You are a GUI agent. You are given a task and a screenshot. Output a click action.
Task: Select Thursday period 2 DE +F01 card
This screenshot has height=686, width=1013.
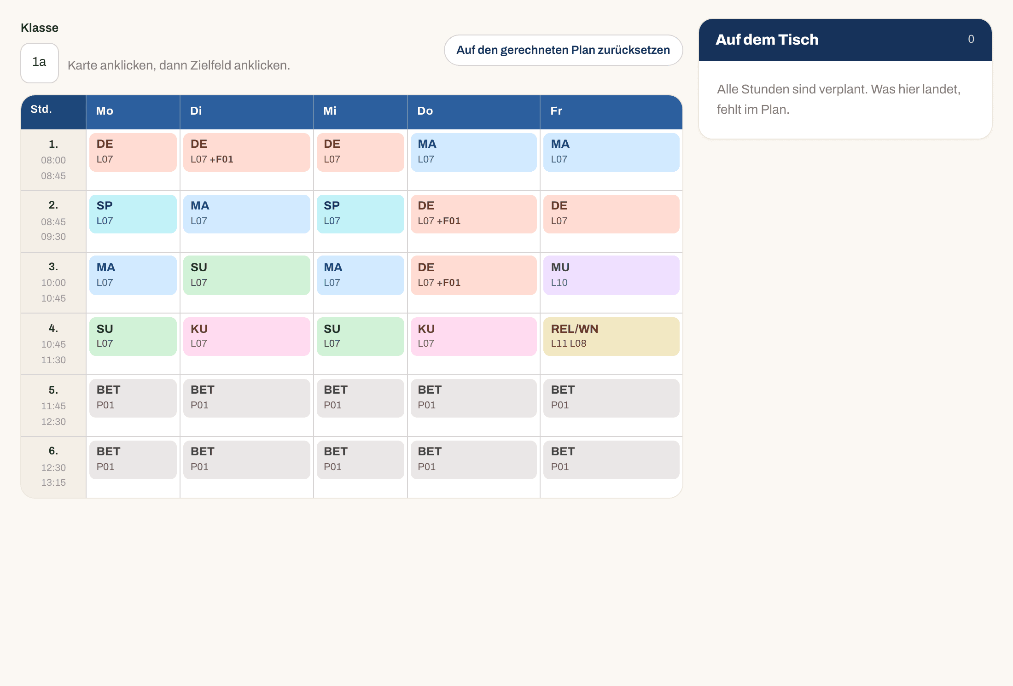[x=474, y=214]
